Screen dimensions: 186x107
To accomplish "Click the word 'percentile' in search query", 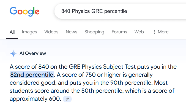I will 116,11.
